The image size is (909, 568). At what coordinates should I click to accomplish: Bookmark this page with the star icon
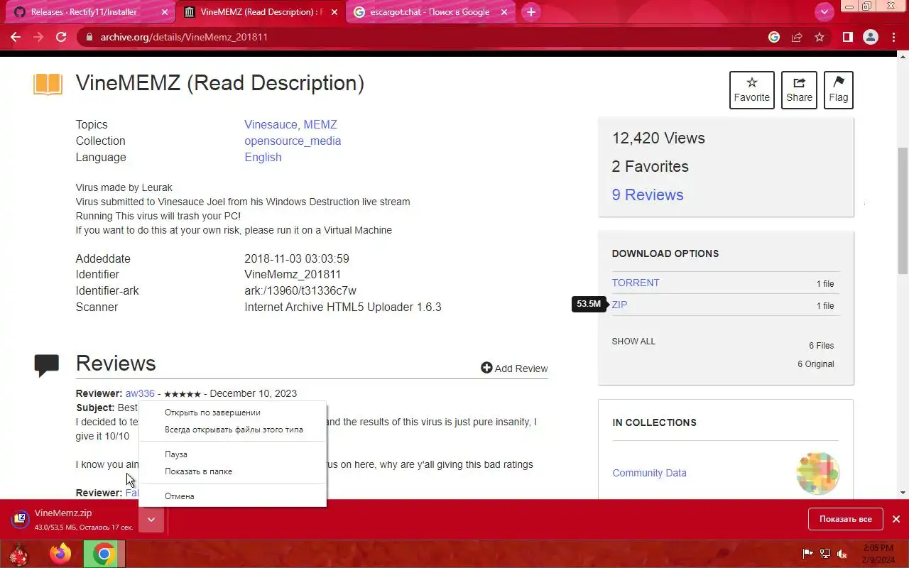[820, 37]
